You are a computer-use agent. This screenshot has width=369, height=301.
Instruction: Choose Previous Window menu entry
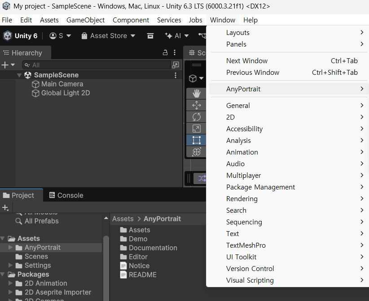tap(289, 72)
